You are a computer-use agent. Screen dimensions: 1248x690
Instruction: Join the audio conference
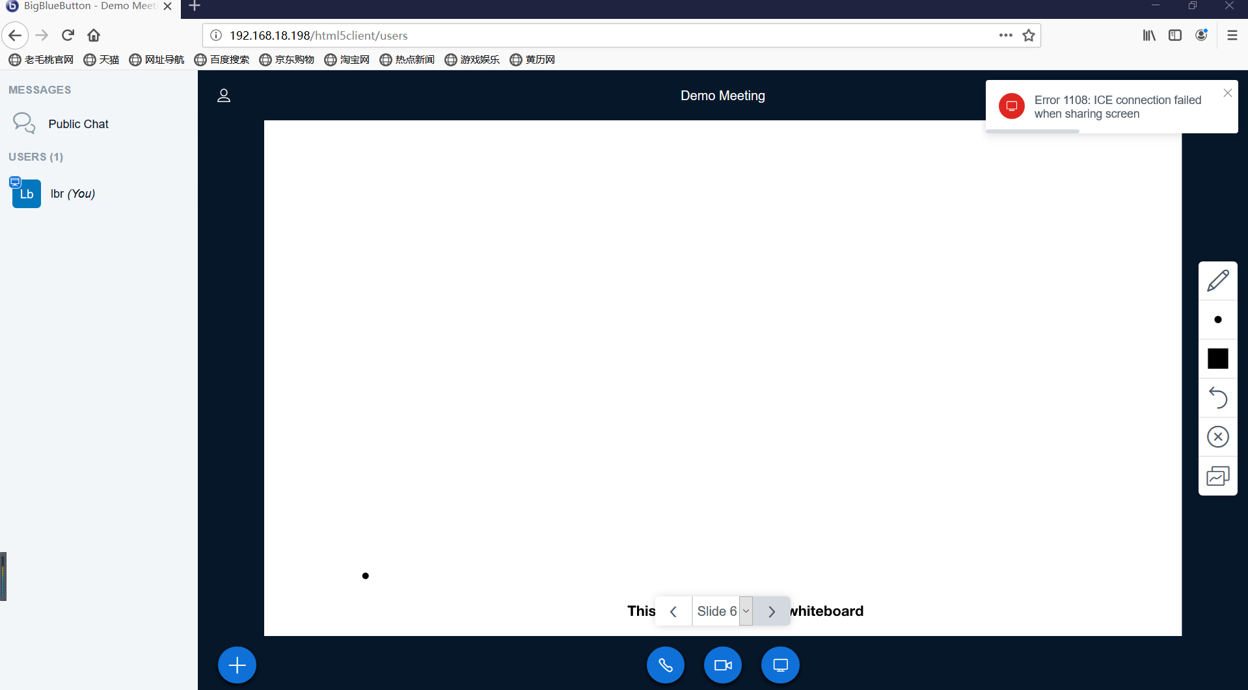(x=665, y=665)
